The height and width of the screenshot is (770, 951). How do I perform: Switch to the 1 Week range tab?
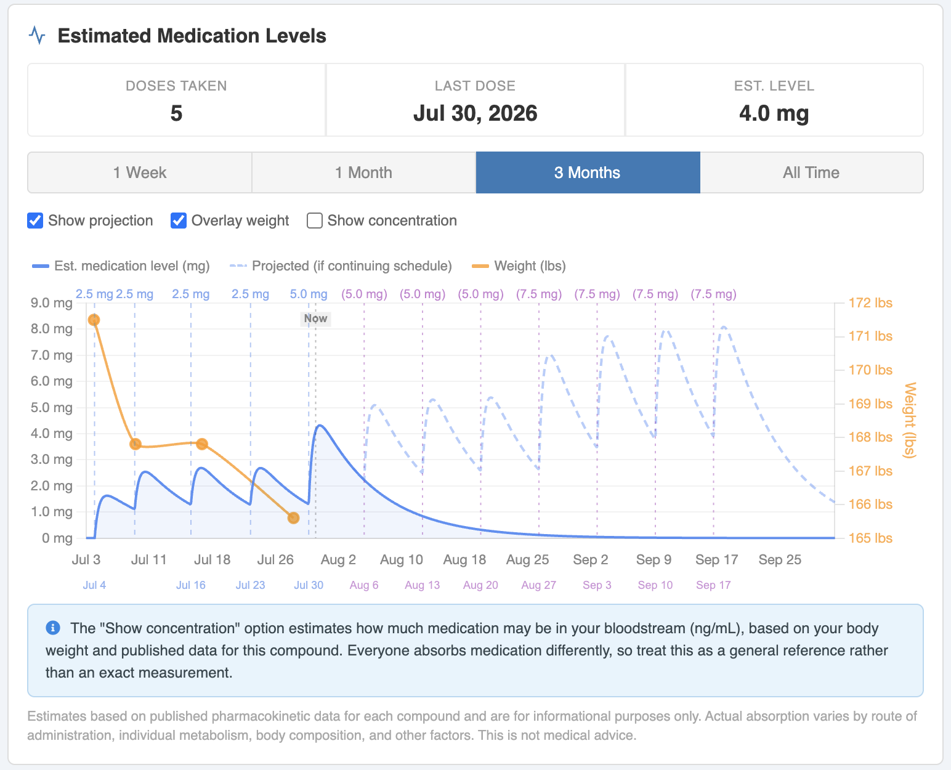tap(140, 172)
